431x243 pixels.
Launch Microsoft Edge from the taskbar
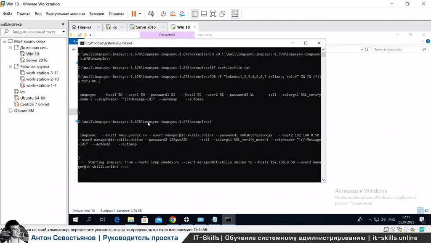click(117, 219)
